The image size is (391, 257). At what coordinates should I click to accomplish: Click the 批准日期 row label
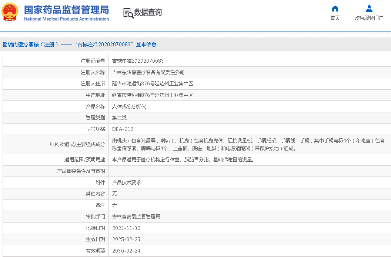95,228
